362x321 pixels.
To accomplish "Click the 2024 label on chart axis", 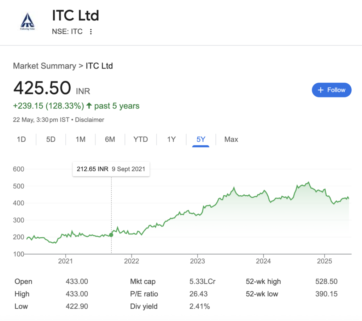I will tap(263, 261).
